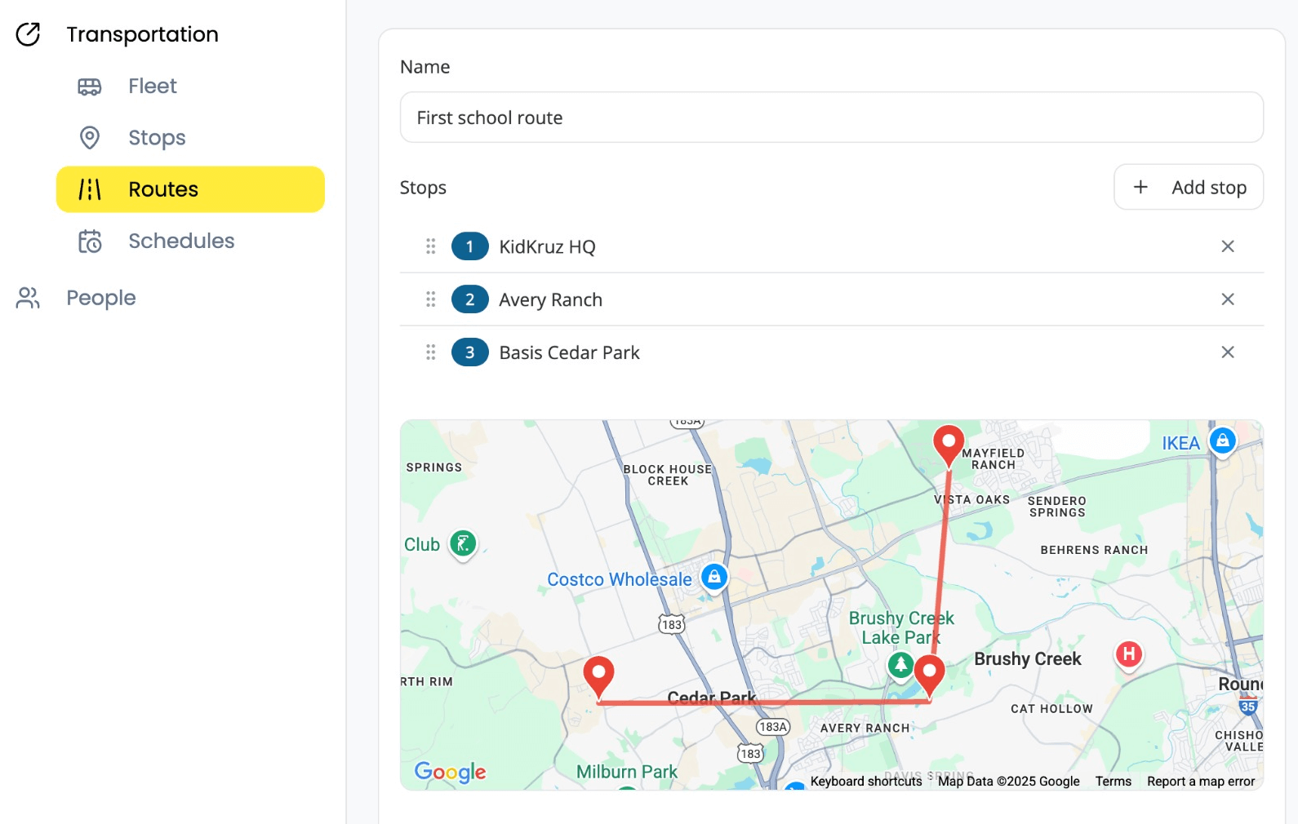
Task: Click the Brushy Creek Lake Park marker
Action: pos(900,665)
